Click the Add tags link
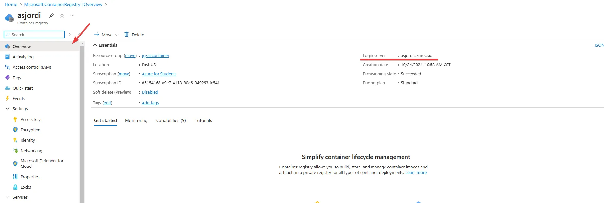This screenshot has width=604, height=203. (x=150, y=103)
